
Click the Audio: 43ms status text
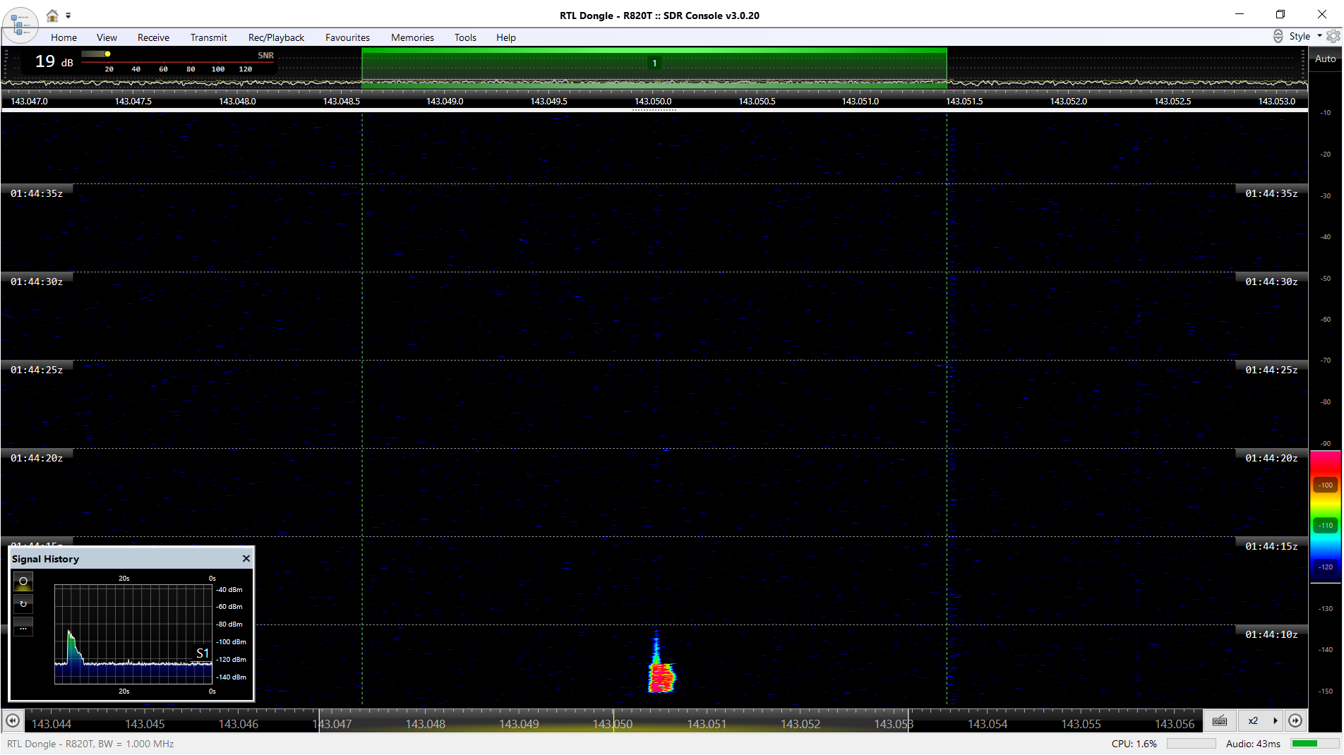pyautogui.click(x=1253, y=744)
